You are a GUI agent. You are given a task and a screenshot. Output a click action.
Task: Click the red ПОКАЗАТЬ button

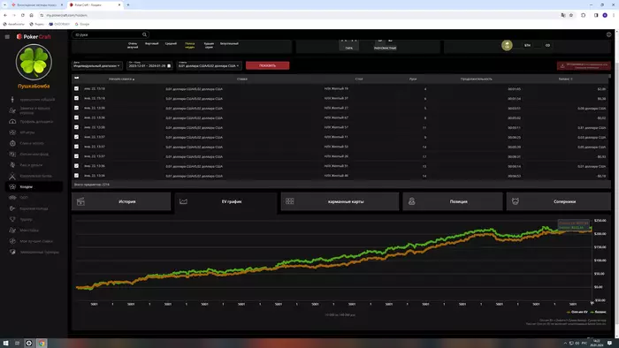click(268, 65)
